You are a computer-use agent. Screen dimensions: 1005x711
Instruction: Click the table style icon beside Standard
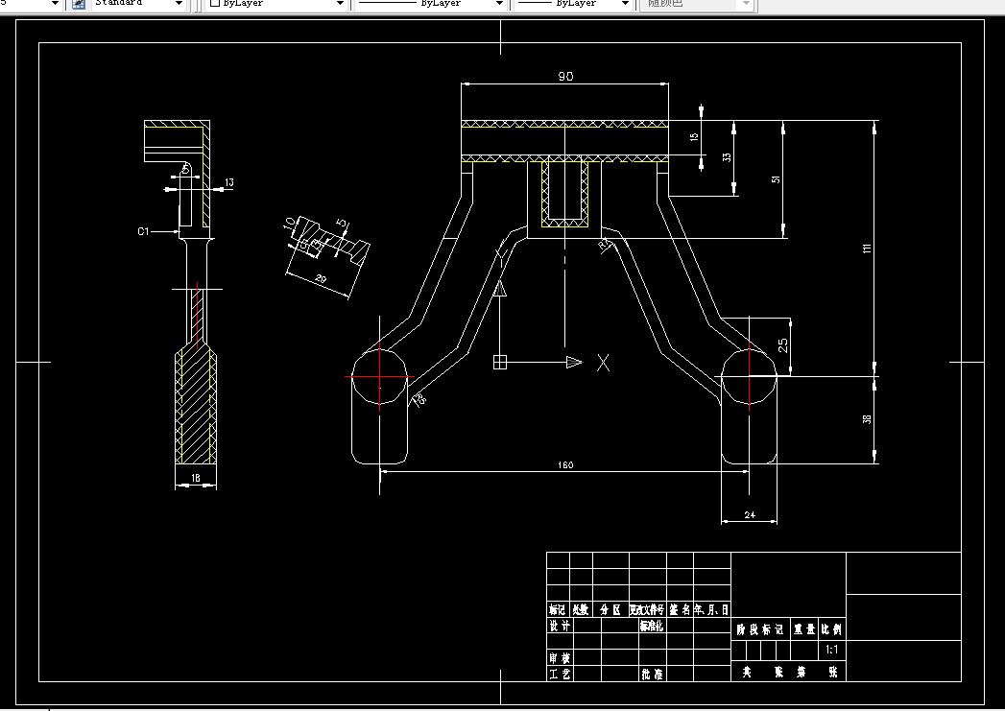79,3
